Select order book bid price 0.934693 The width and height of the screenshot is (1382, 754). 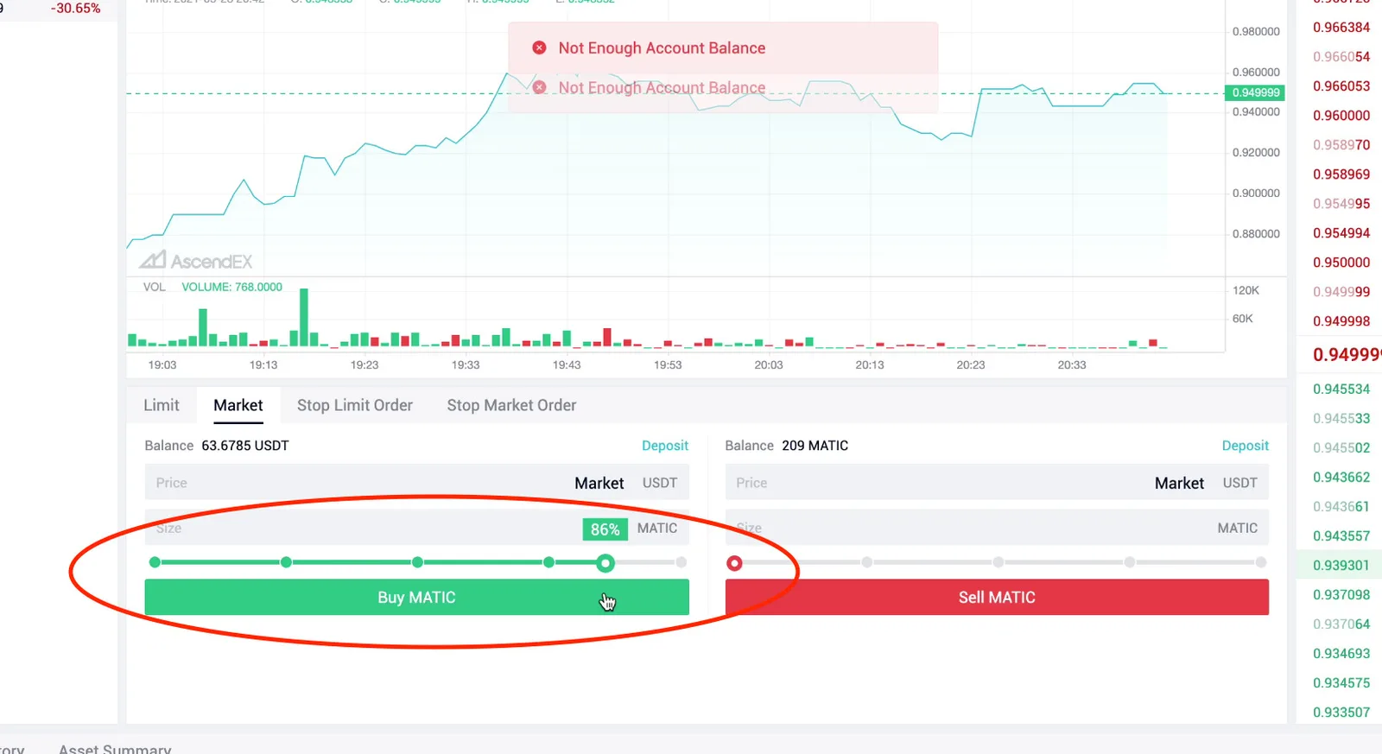1341,654
